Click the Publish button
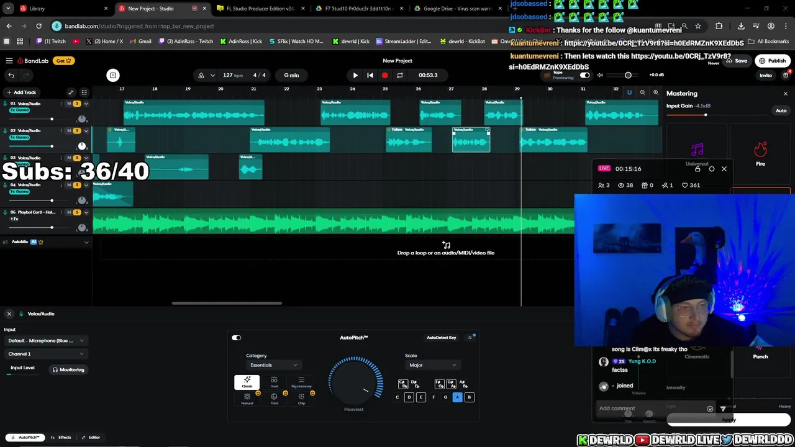795x447 pixels. coord(772,61)
